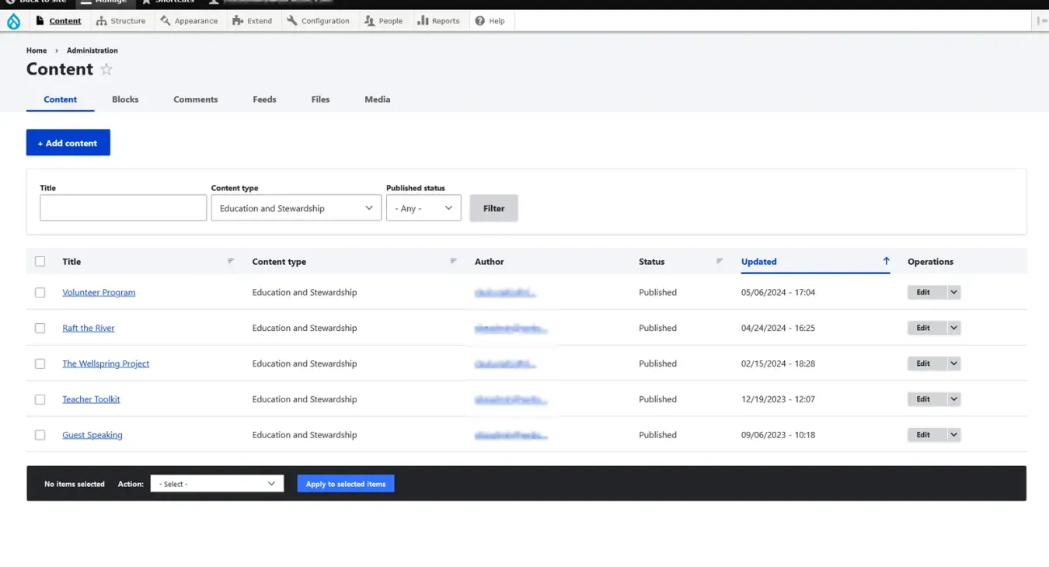Collapse the admin toolbar orientation toggle

coord(1042,21)
